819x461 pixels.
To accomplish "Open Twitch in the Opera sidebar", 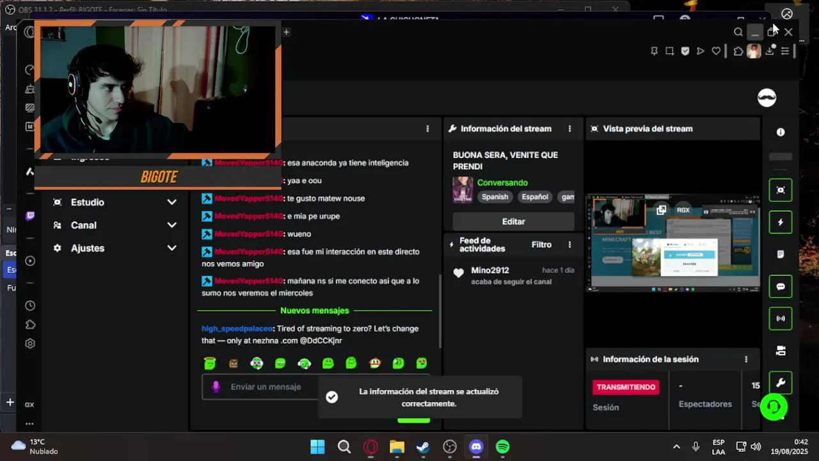I will click(x=30, y=216).
